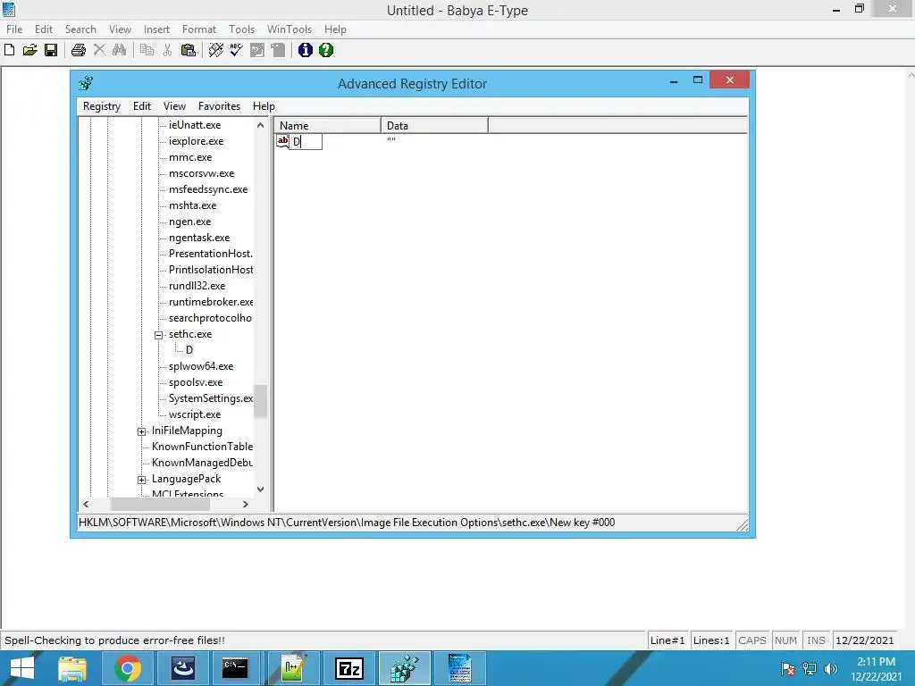Click the volume speaker tray icon
This screenshot has height=686, width=915.
point(830,669)
